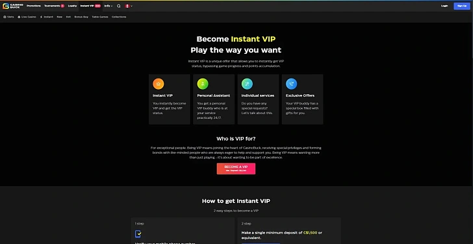Image resolution: width=473 pixels, height=244 pixels.
Task: Click the C$1,500 deposit amount text
Action: pyautogui.click(x=311, y=232)
